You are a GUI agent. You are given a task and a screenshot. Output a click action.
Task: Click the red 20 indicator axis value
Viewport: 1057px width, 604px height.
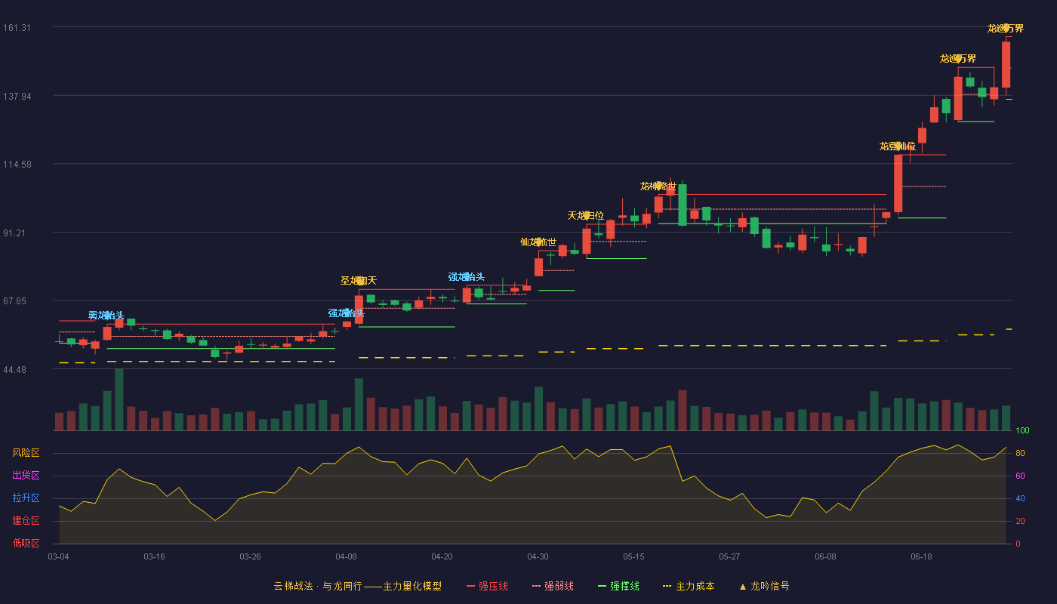(1020, 522)
